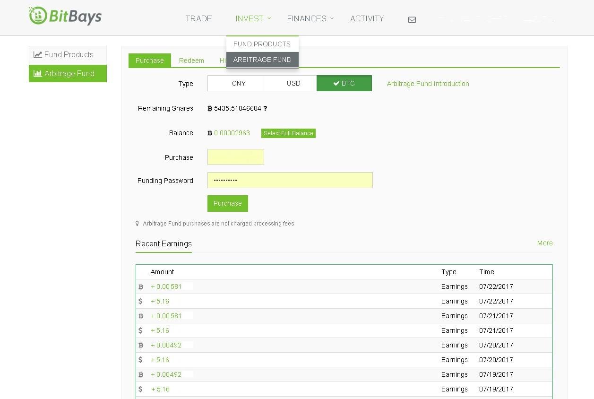Select BTC fund type
Image resolution: width=594 pixels, height=399 pixels.
(x=344, y=83)
